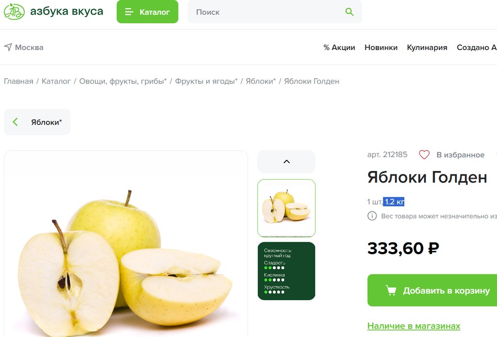Open Наличие в магазинах link
The width and height of the screenshot is (497, 337).
point(414,326)
